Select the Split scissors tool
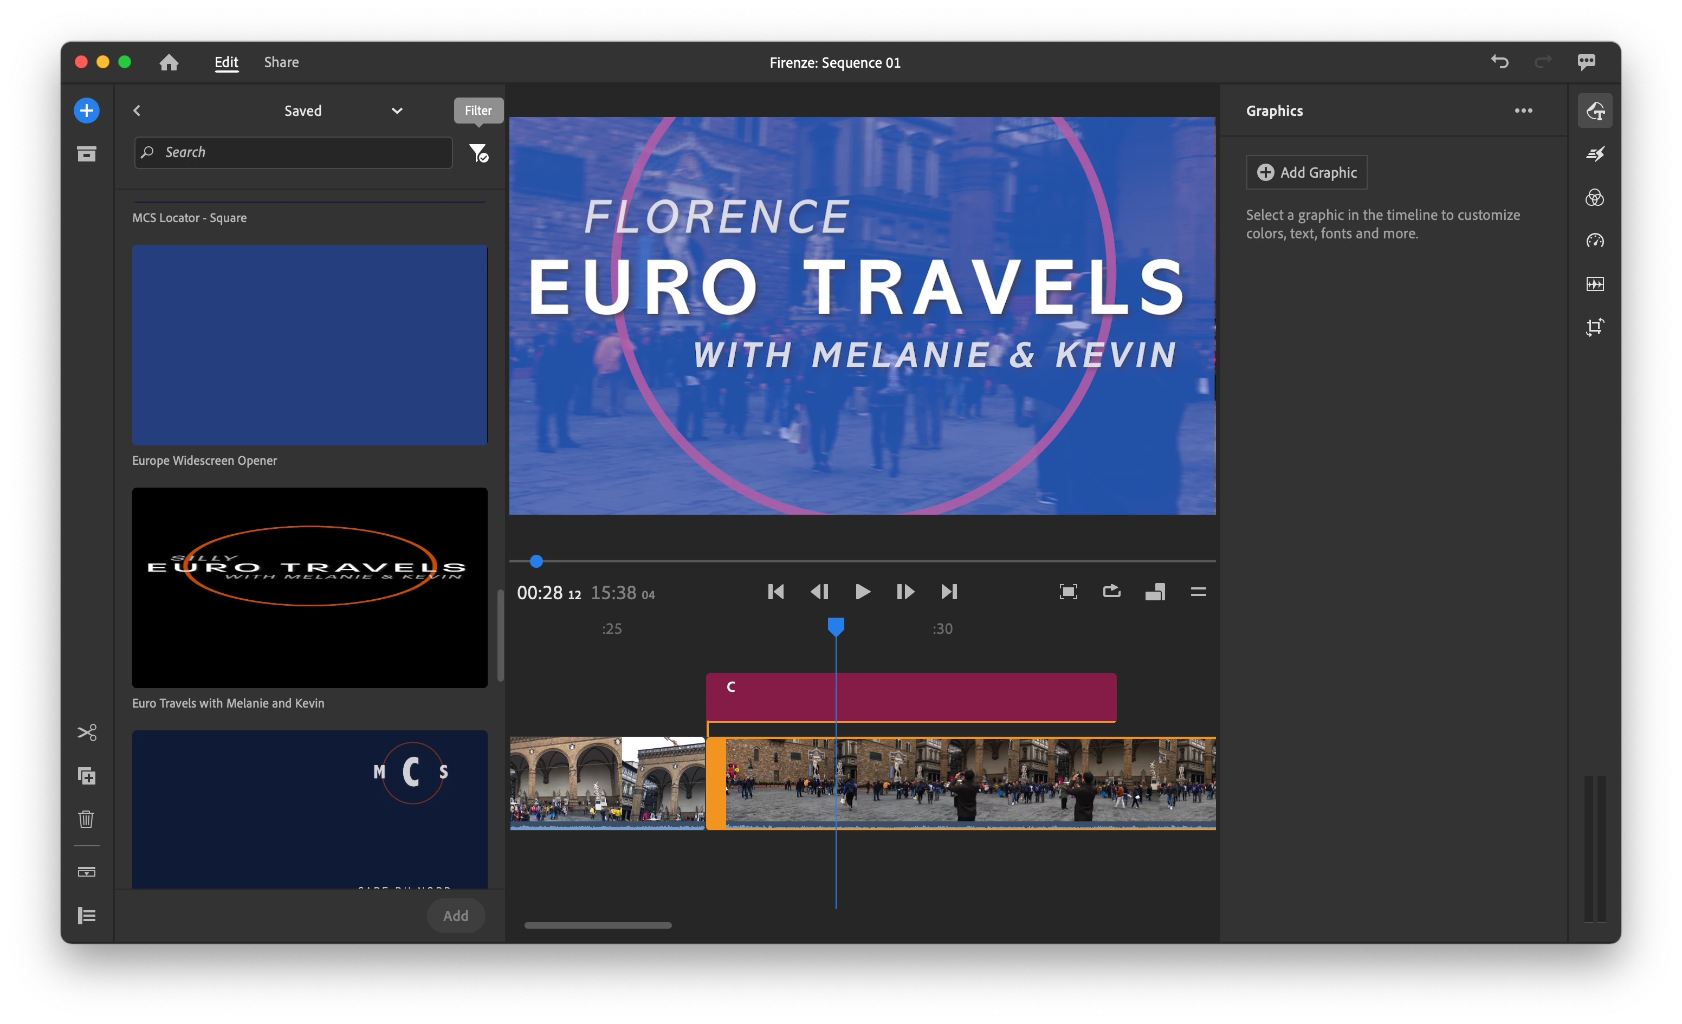The image size is (1682, 1024). [87, 733]
